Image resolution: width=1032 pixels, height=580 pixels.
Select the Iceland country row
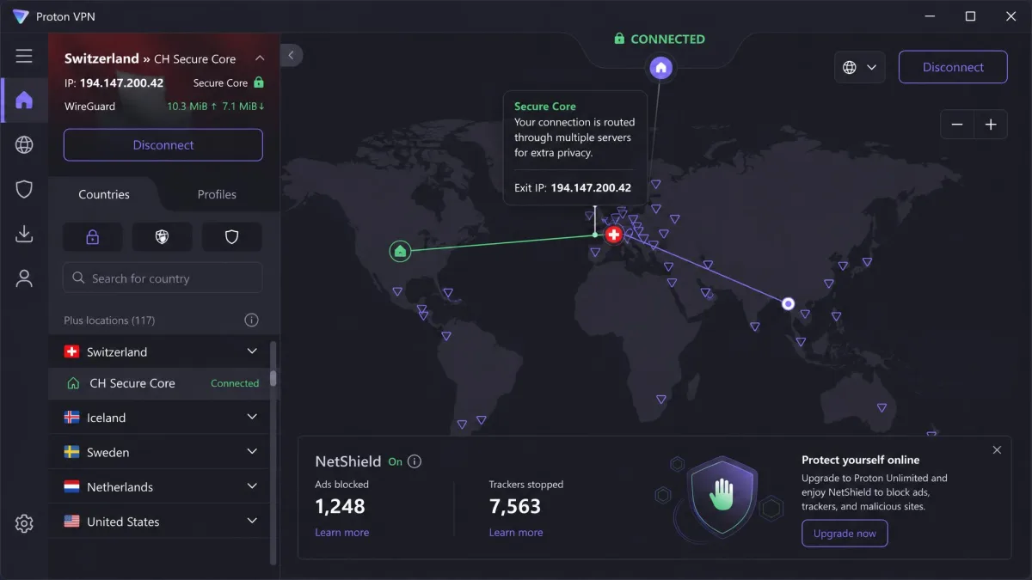[159, 418]
